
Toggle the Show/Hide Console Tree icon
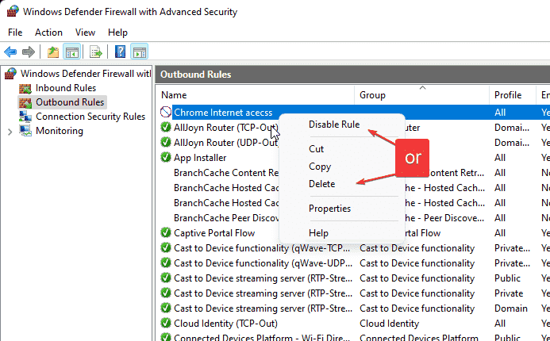tap(72, 52)
